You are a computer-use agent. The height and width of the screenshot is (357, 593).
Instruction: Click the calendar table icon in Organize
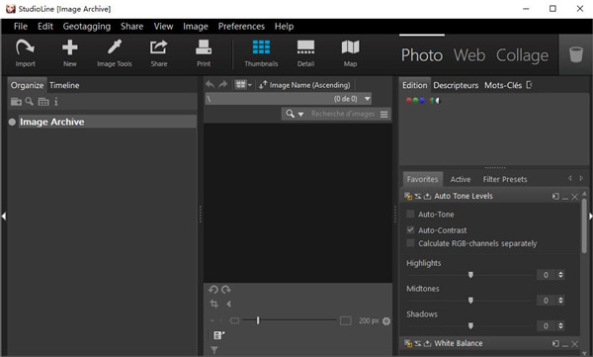(43, 102)
